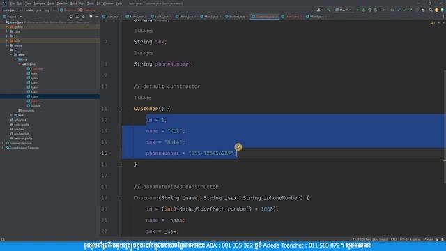Click the CRLF line separator in status bar
Viewport: 446px width, 251px height.
point(394,239)
